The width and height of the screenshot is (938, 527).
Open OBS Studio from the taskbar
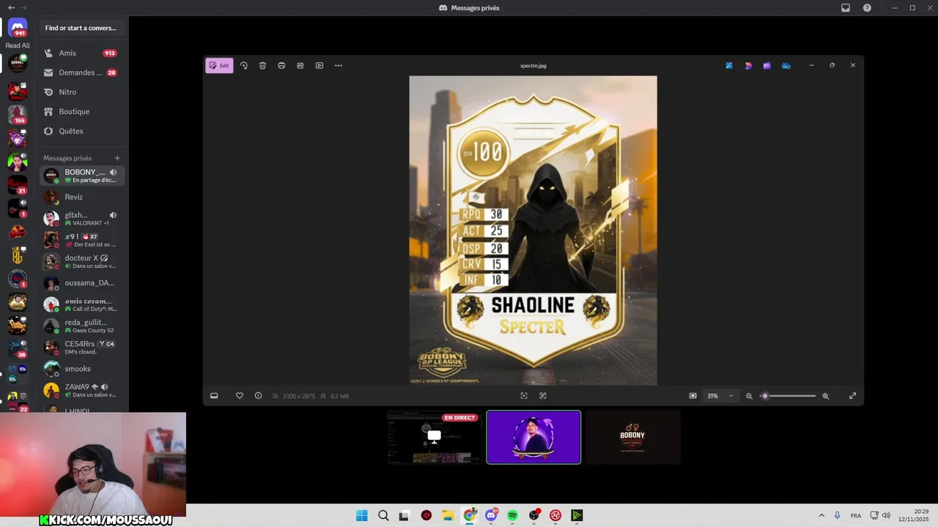534,515
